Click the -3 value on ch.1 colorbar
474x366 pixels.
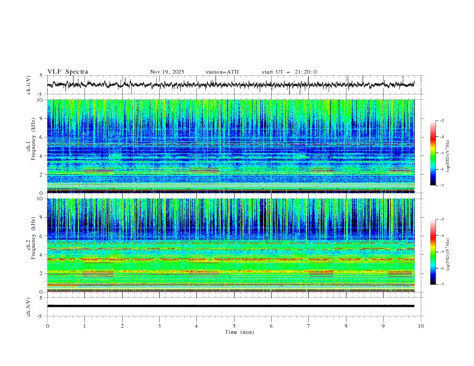(442, 121)
